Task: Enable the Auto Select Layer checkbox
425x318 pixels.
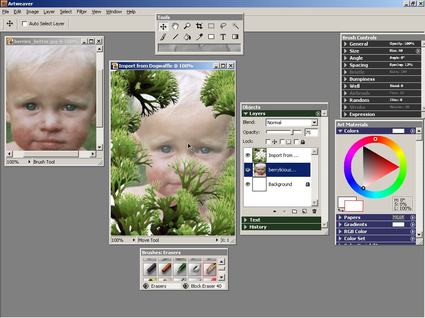Action: click(24, 24)
